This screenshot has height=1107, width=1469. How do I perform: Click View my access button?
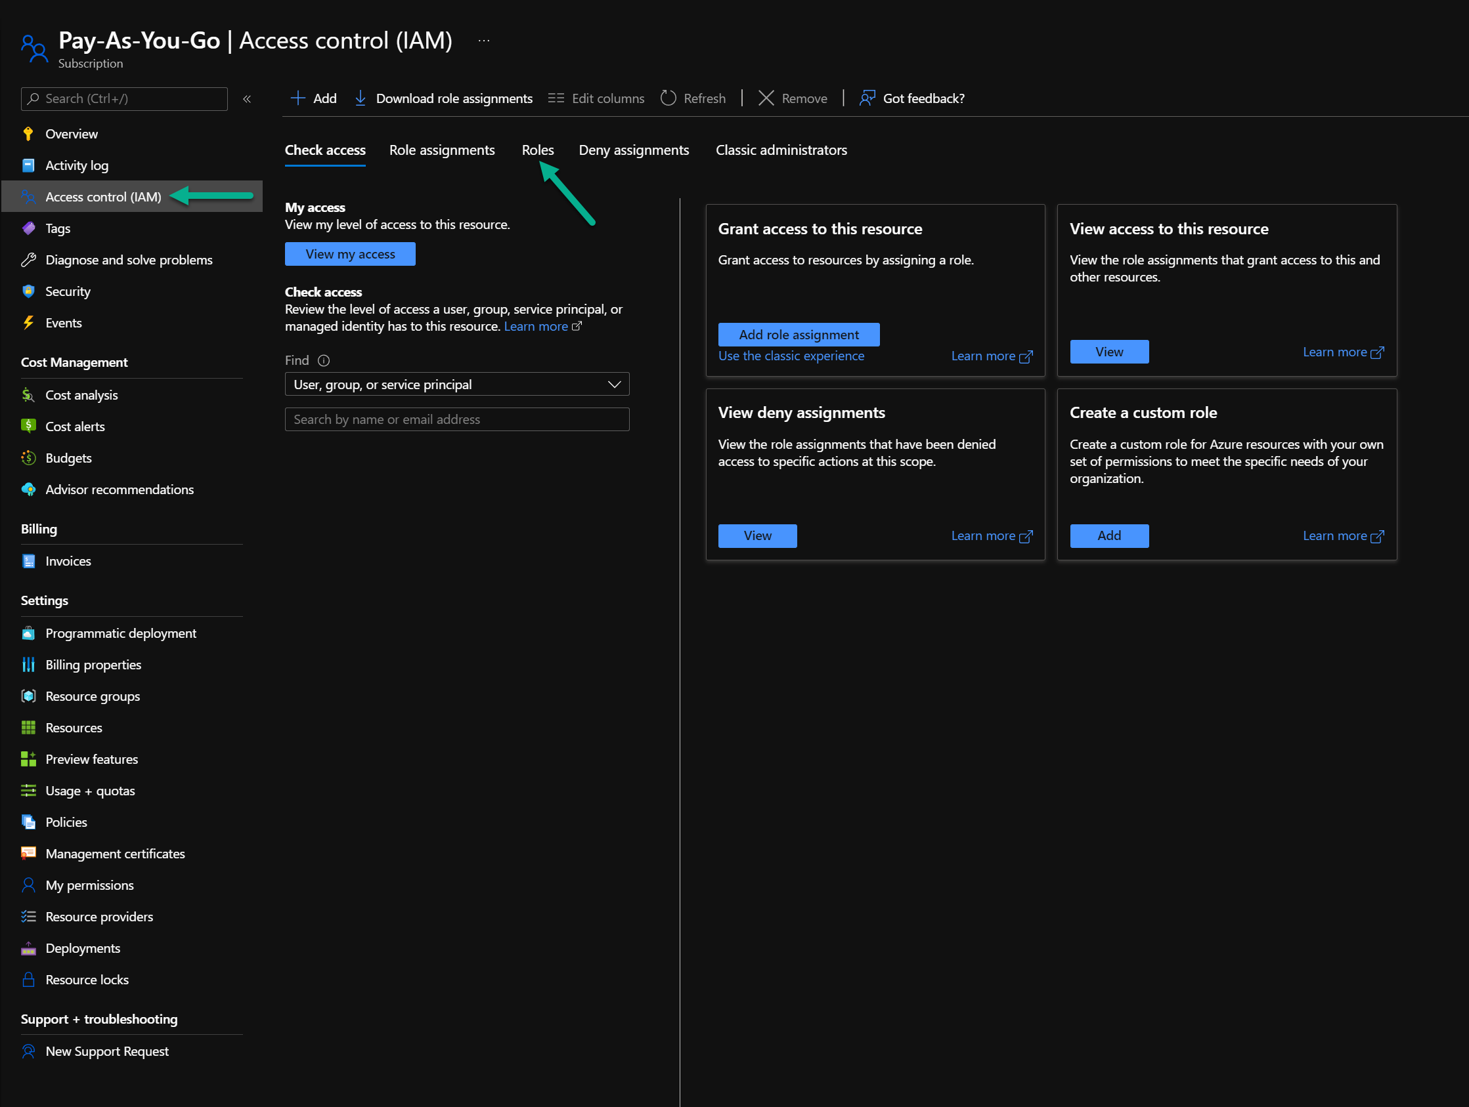coord(349,253)
